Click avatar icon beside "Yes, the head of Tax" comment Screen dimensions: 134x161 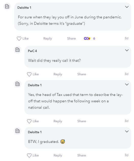18,84
